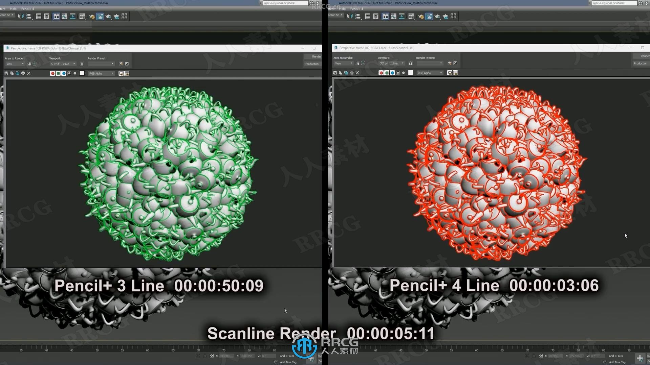
Task: Open Layer Explorer in left window toolbar
Action: tap(47, 16)
